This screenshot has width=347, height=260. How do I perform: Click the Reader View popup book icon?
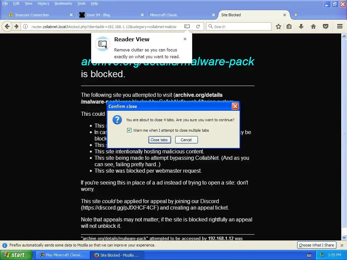coord(102,44)
